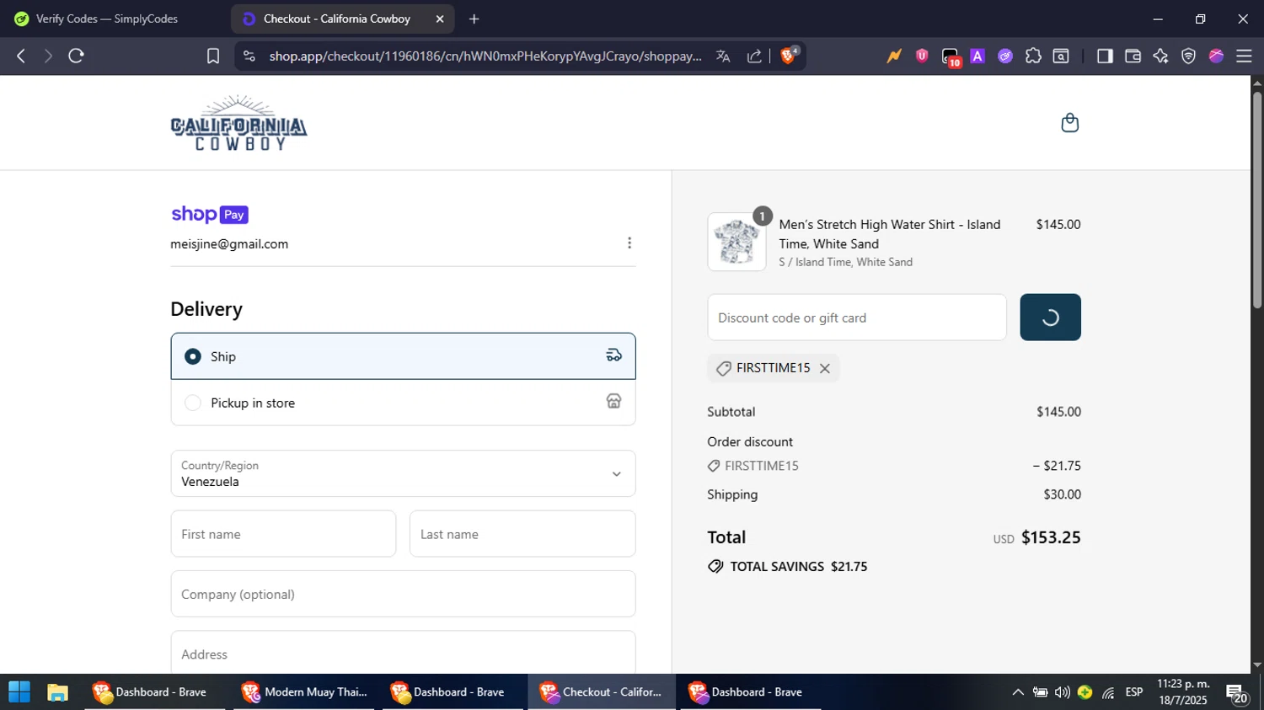The height and width of the screenshot is (710, 1264).
Task: Select Pickup in store delivery option
Action: pyautogui.click(x=403, y=403)
